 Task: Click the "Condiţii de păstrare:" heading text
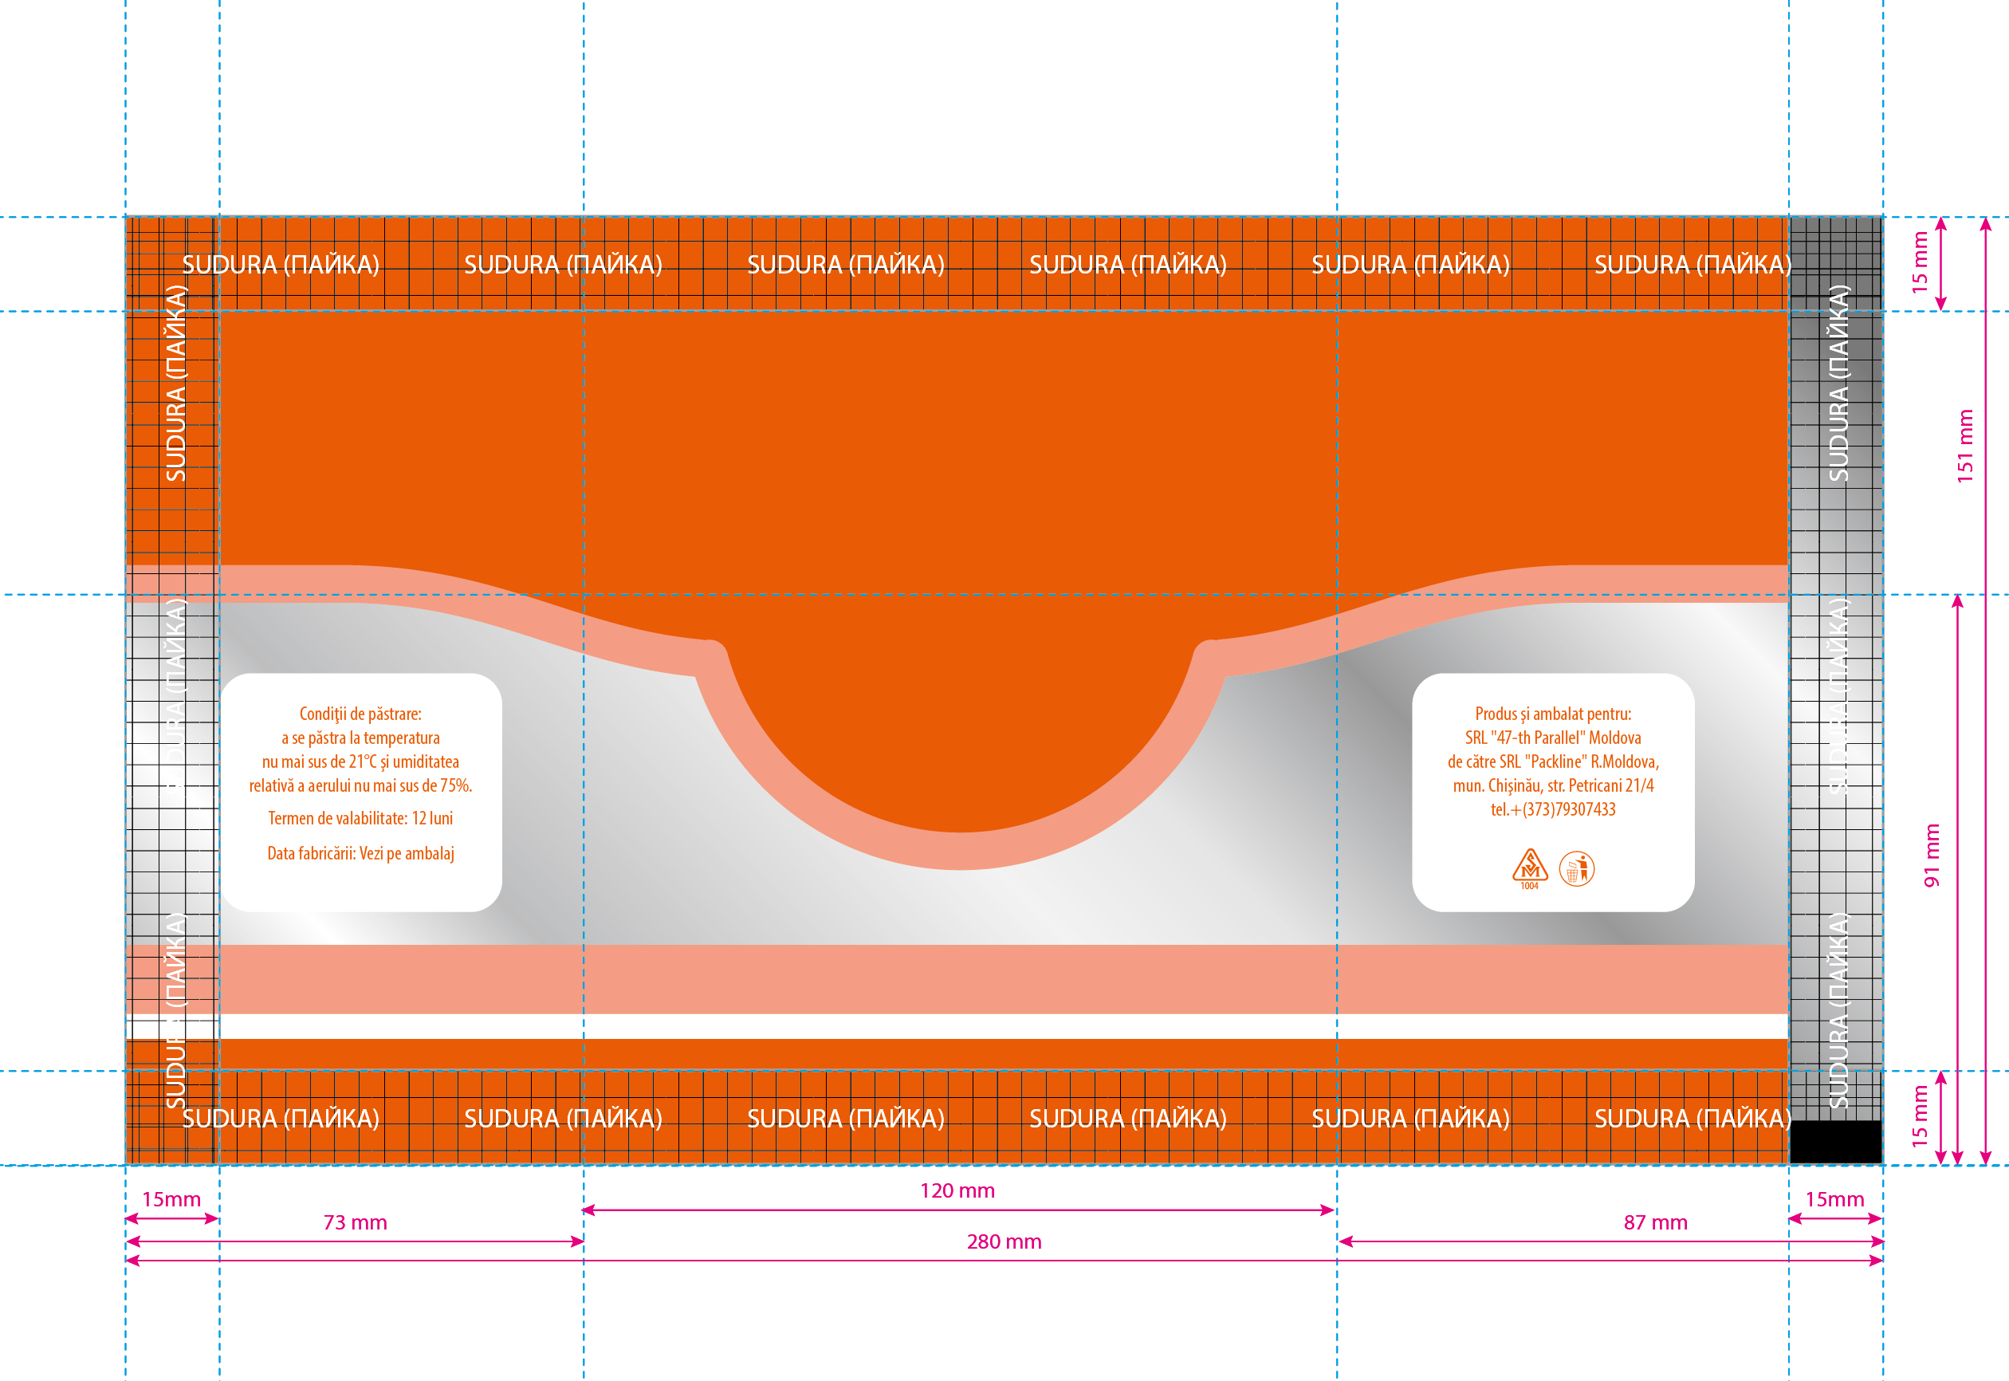tap(360, 714)
